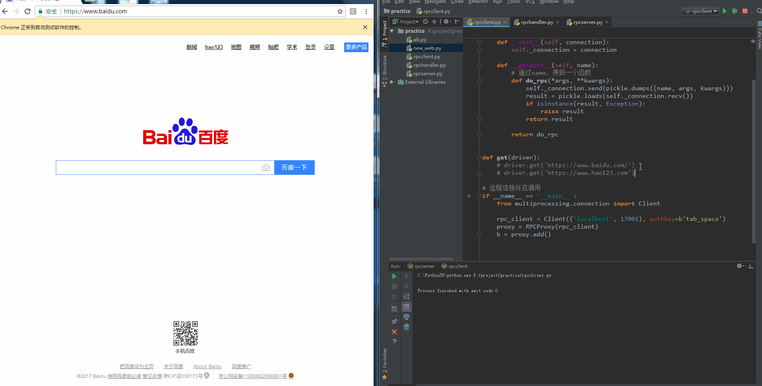The image size is (762, 386).
Task: Select rpchandler.py in the project tree
Action: point(426,65)
